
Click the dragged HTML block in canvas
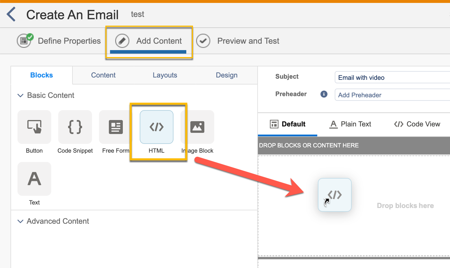(335, 195)
